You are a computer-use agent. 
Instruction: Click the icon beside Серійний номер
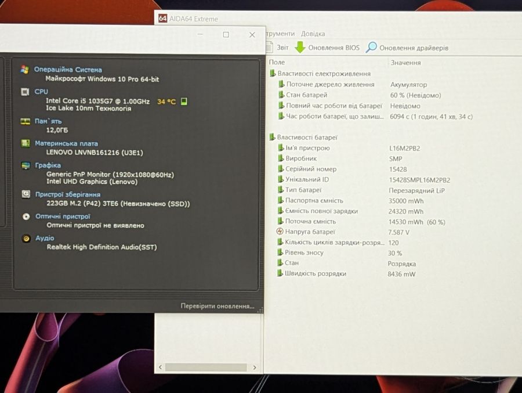281,169
